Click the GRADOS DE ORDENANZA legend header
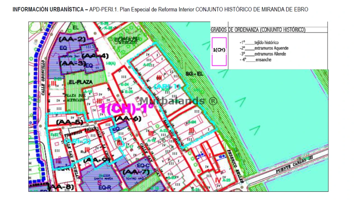 click(258, 30)
